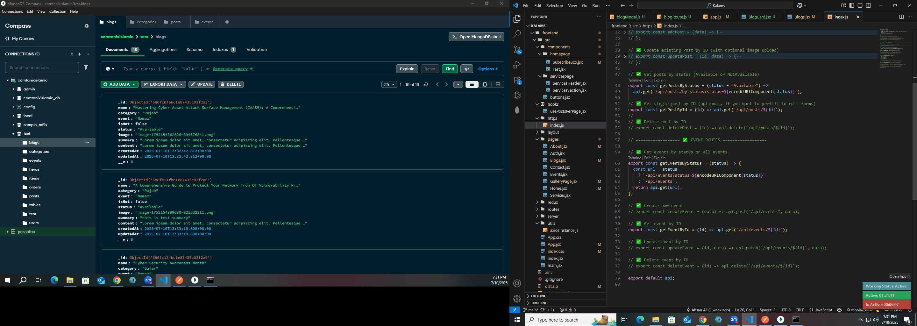Open query history dropdown in Compass
Viewport: 917px width, 326px height.
pyautogui.click(x=110, y=69)
